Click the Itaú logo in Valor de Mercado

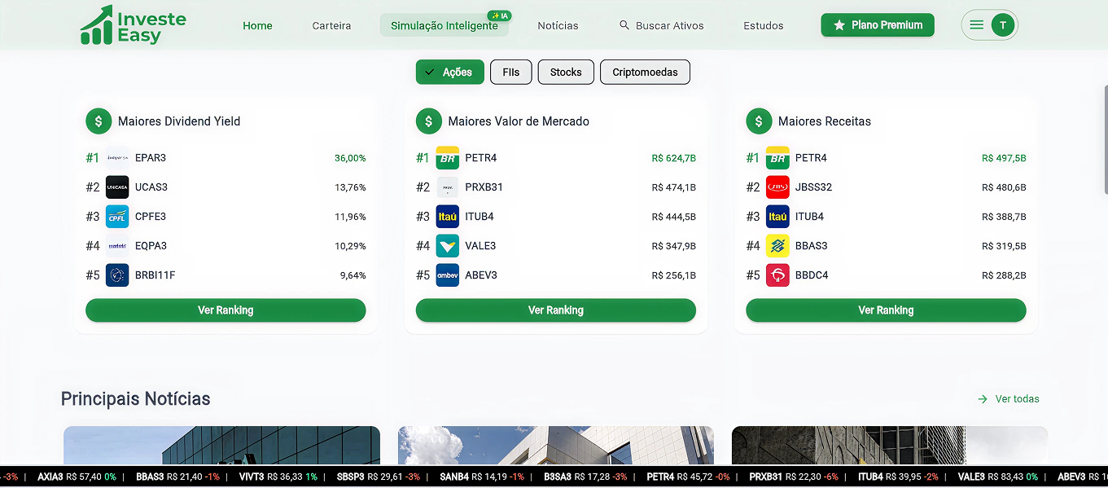click(x=448, y=217)
